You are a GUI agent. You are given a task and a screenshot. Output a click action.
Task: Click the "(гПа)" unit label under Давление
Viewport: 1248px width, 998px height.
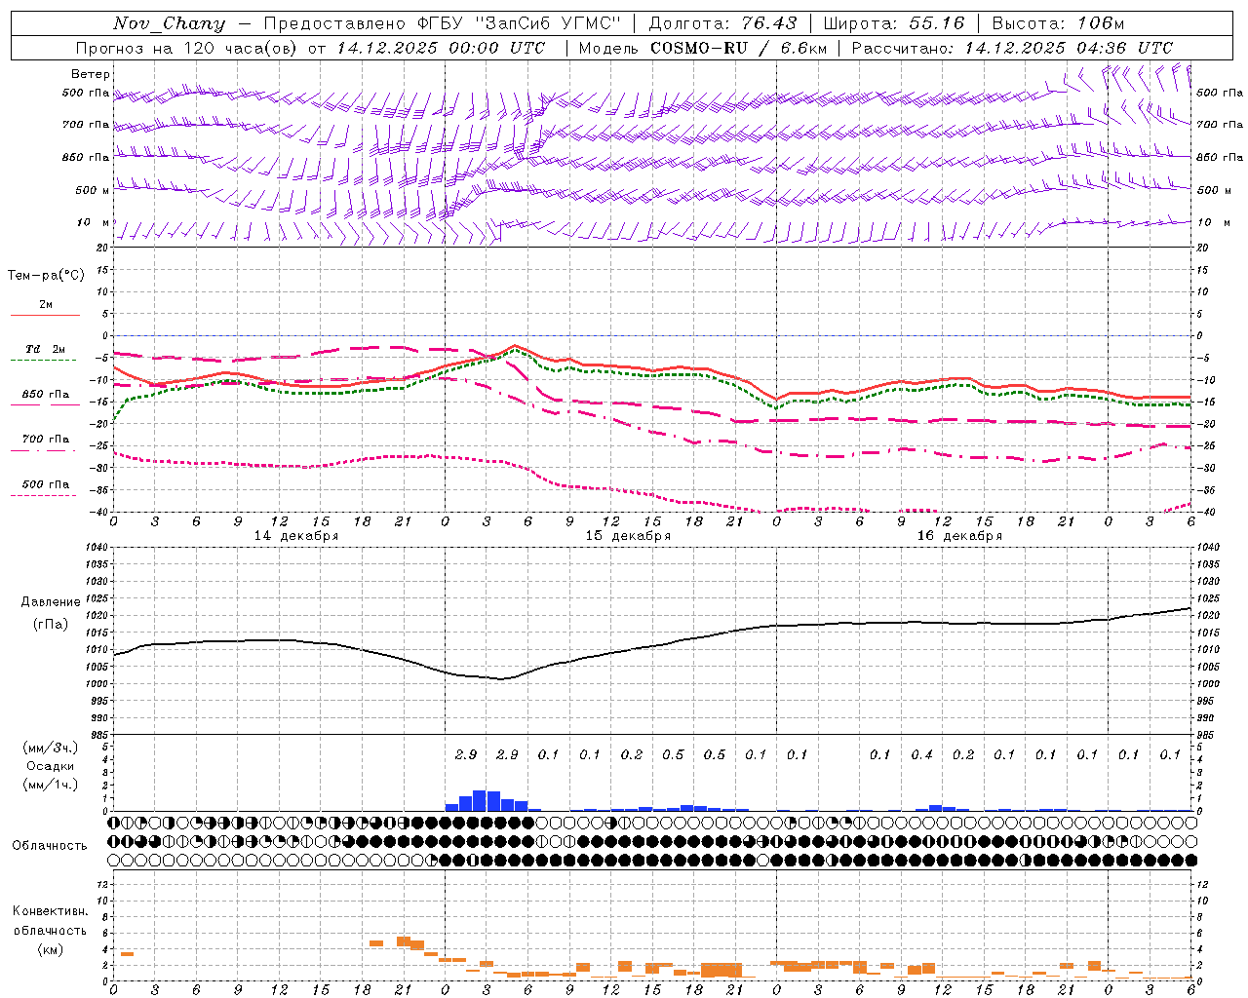tap(51, 624)
